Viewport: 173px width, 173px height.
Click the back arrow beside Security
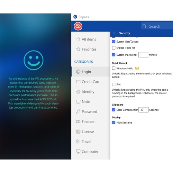(115, 33)
